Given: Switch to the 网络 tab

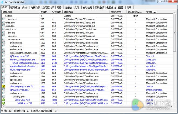Looking at the screenshot, I should (59, 8).
